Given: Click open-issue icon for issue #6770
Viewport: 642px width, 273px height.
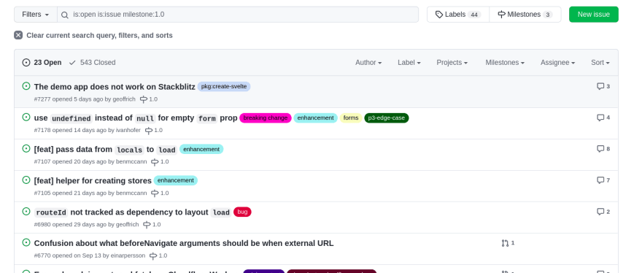Looking at the screenshot, I should point(26,242).
